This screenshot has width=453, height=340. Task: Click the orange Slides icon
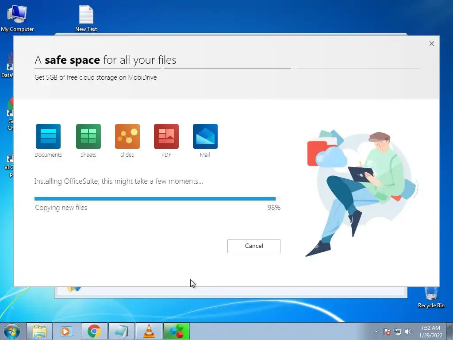127,136
